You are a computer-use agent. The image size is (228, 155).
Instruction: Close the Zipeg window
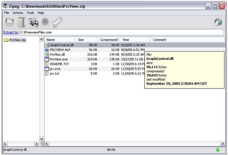click(222, 6)
